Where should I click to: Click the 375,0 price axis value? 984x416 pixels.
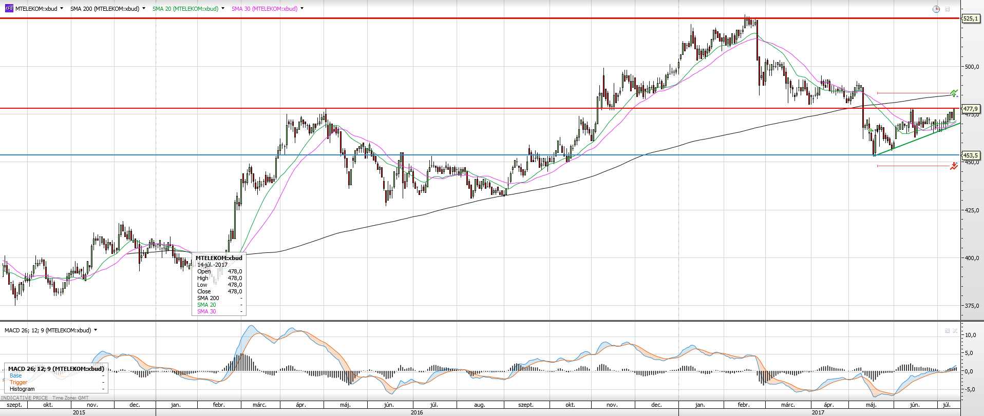click(972, 306)
